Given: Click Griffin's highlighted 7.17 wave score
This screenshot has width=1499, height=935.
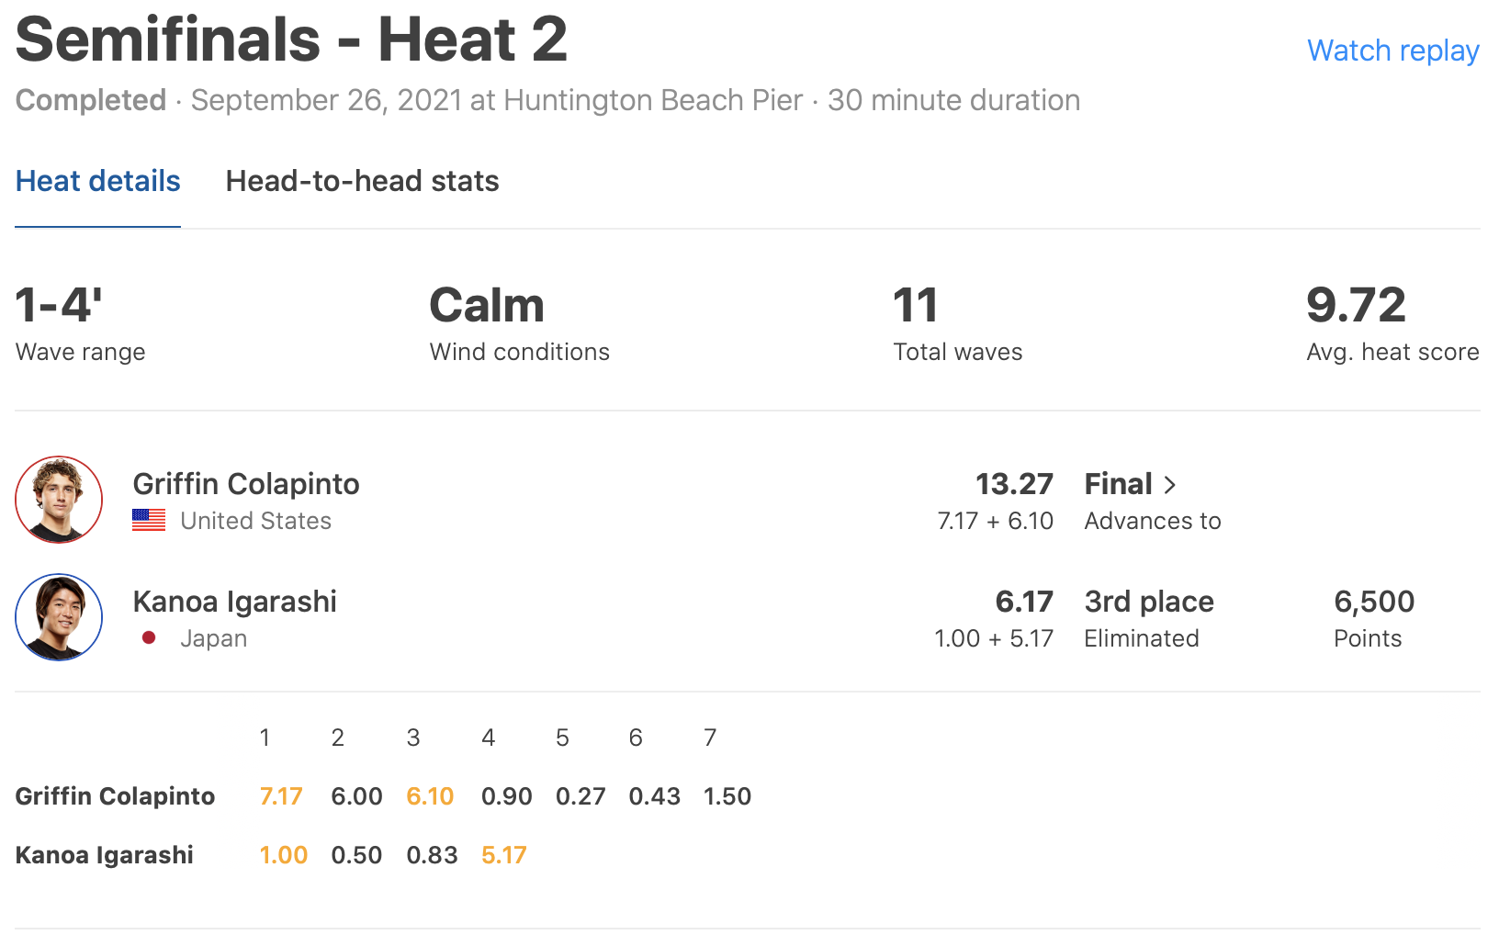Looking at the screenshot, I should (281, 796).
